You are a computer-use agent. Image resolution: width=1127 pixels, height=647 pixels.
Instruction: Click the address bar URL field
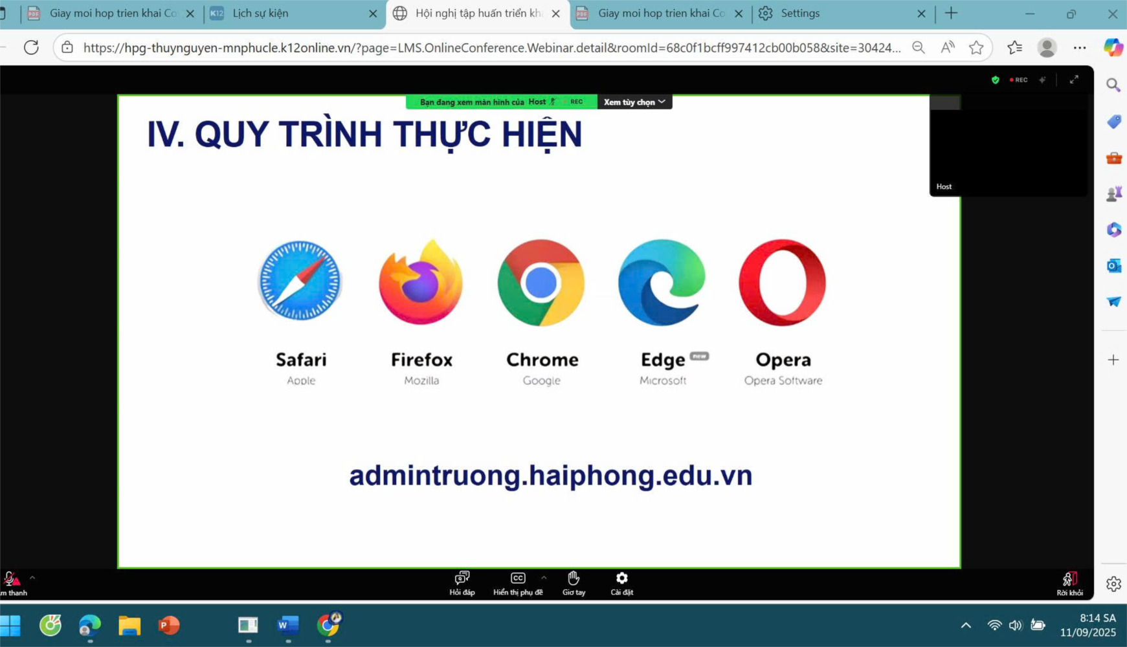(491, 48)
